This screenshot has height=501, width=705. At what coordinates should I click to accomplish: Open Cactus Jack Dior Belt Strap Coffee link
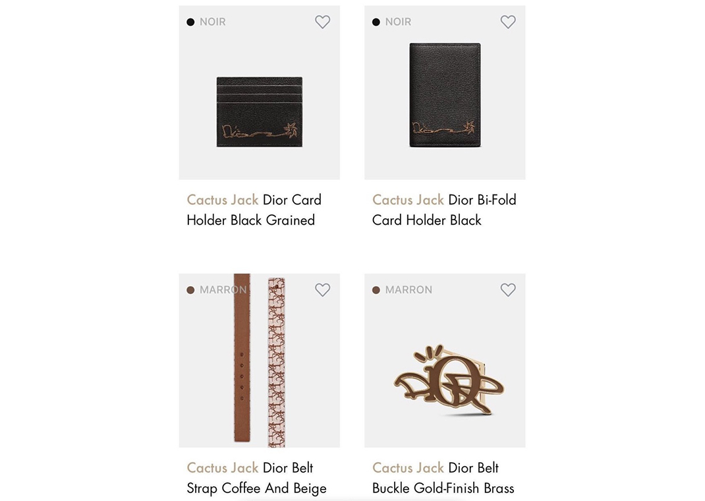click(256, 478)
